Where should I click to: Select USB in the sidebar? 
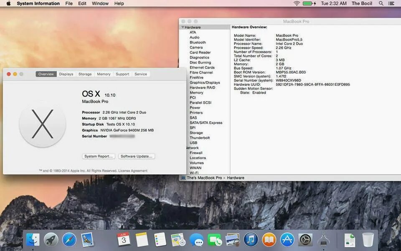click(193, 143)
